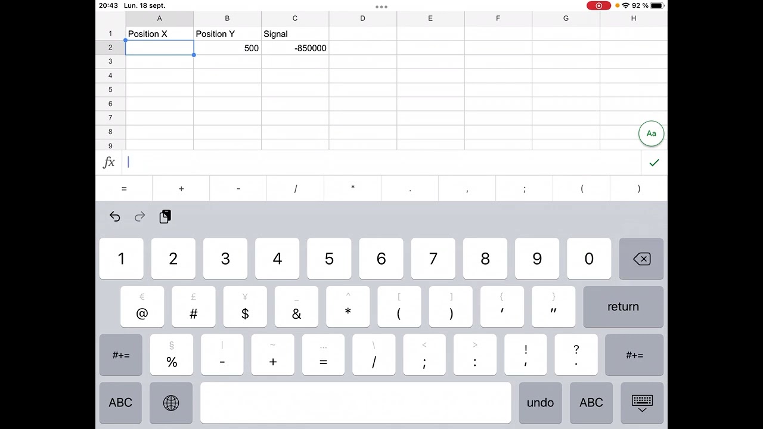
Task: Confirm entry with the green checkmark
Action: (x=654, y=163)
